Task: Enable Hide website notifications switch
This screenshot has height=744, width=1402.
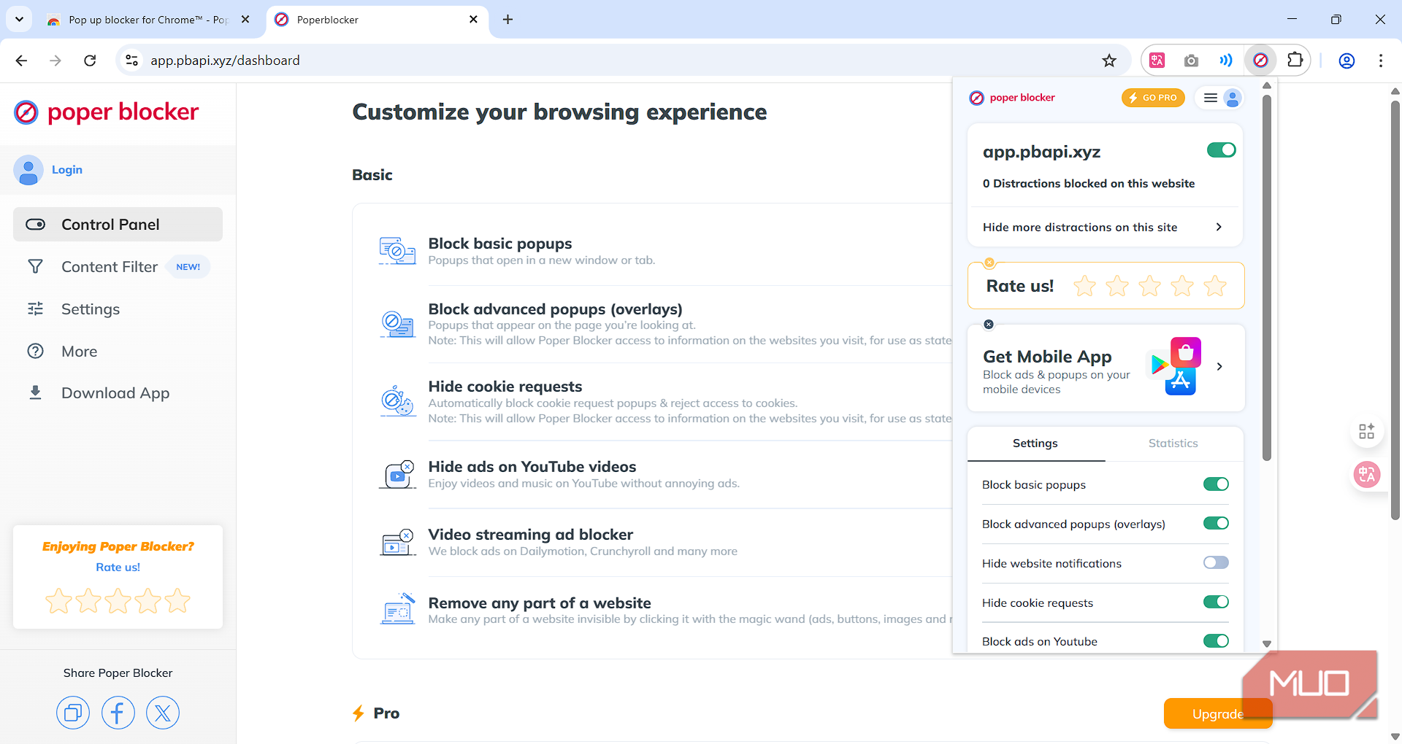Action: click(x=1216, y=563)
